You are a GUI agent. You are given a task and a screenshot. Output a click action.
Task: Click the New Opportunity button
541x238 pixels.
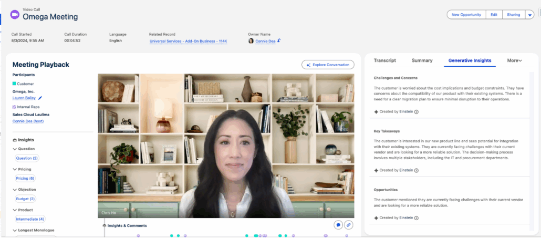click(466, 15)
